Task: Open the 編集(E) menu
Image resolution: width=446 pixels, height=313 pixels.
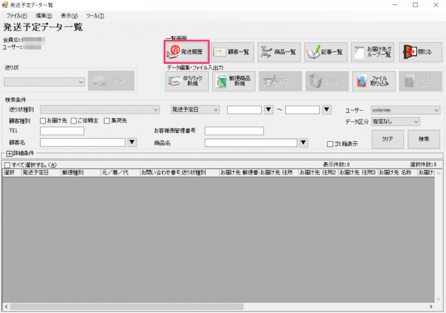Action: coord(44,16)
